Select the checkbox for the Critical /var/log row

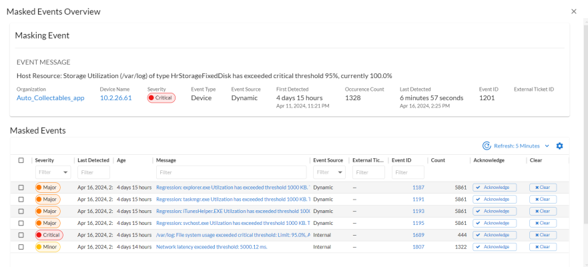(x=21, y=235)
